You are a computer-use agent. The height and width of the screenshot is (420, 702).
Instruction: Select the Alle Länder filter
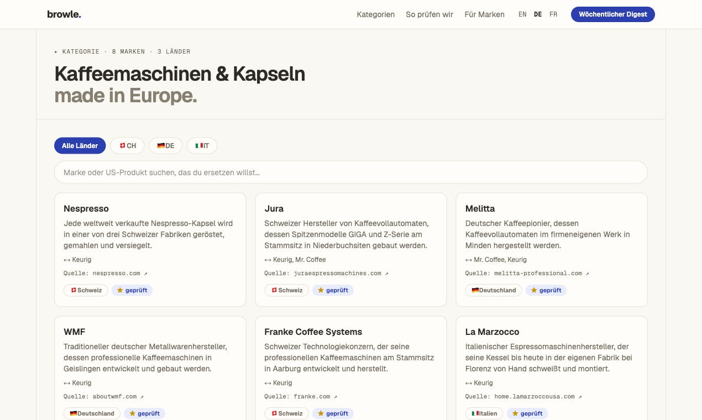[x=80, y=146]
